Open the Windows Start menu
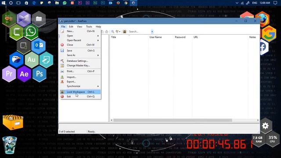This screenshot has width=281, height=158. (x=3, y=3)
